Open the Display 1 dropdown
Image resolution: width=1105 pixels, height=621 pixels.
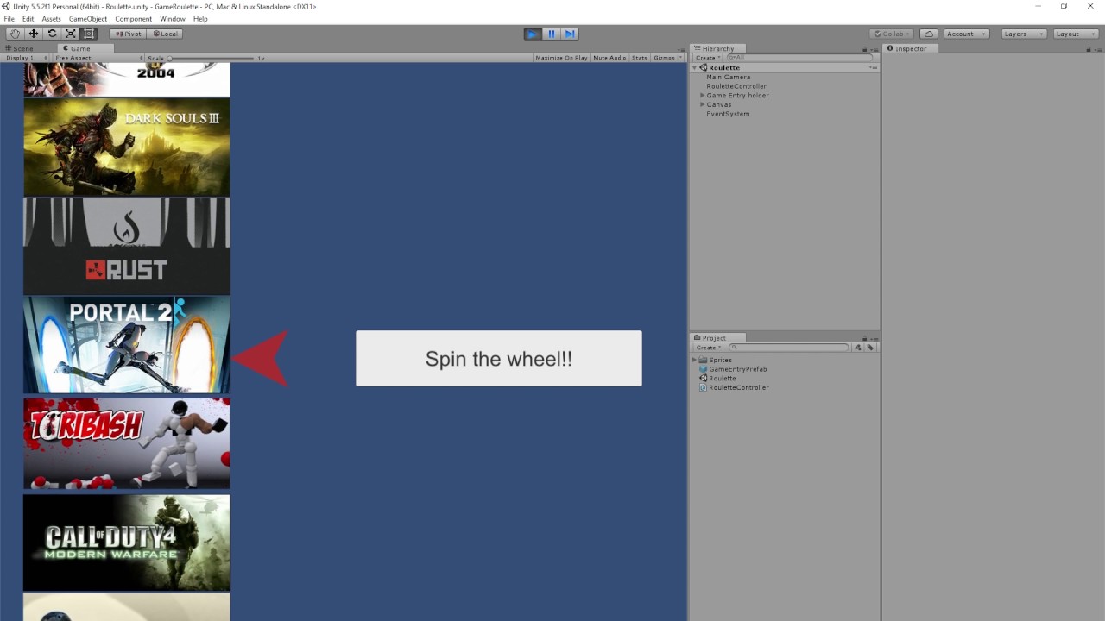(26, 58)
